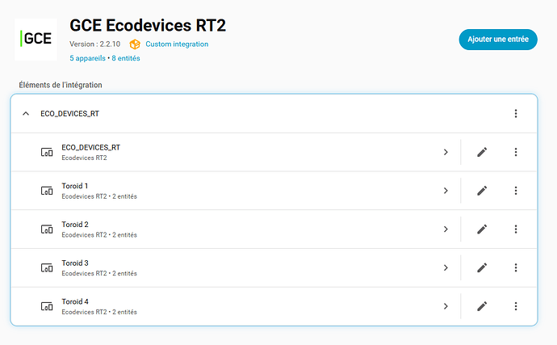
Task: Collapse the ECO_DEVICES_RT entry
Action: coord(26,114)
